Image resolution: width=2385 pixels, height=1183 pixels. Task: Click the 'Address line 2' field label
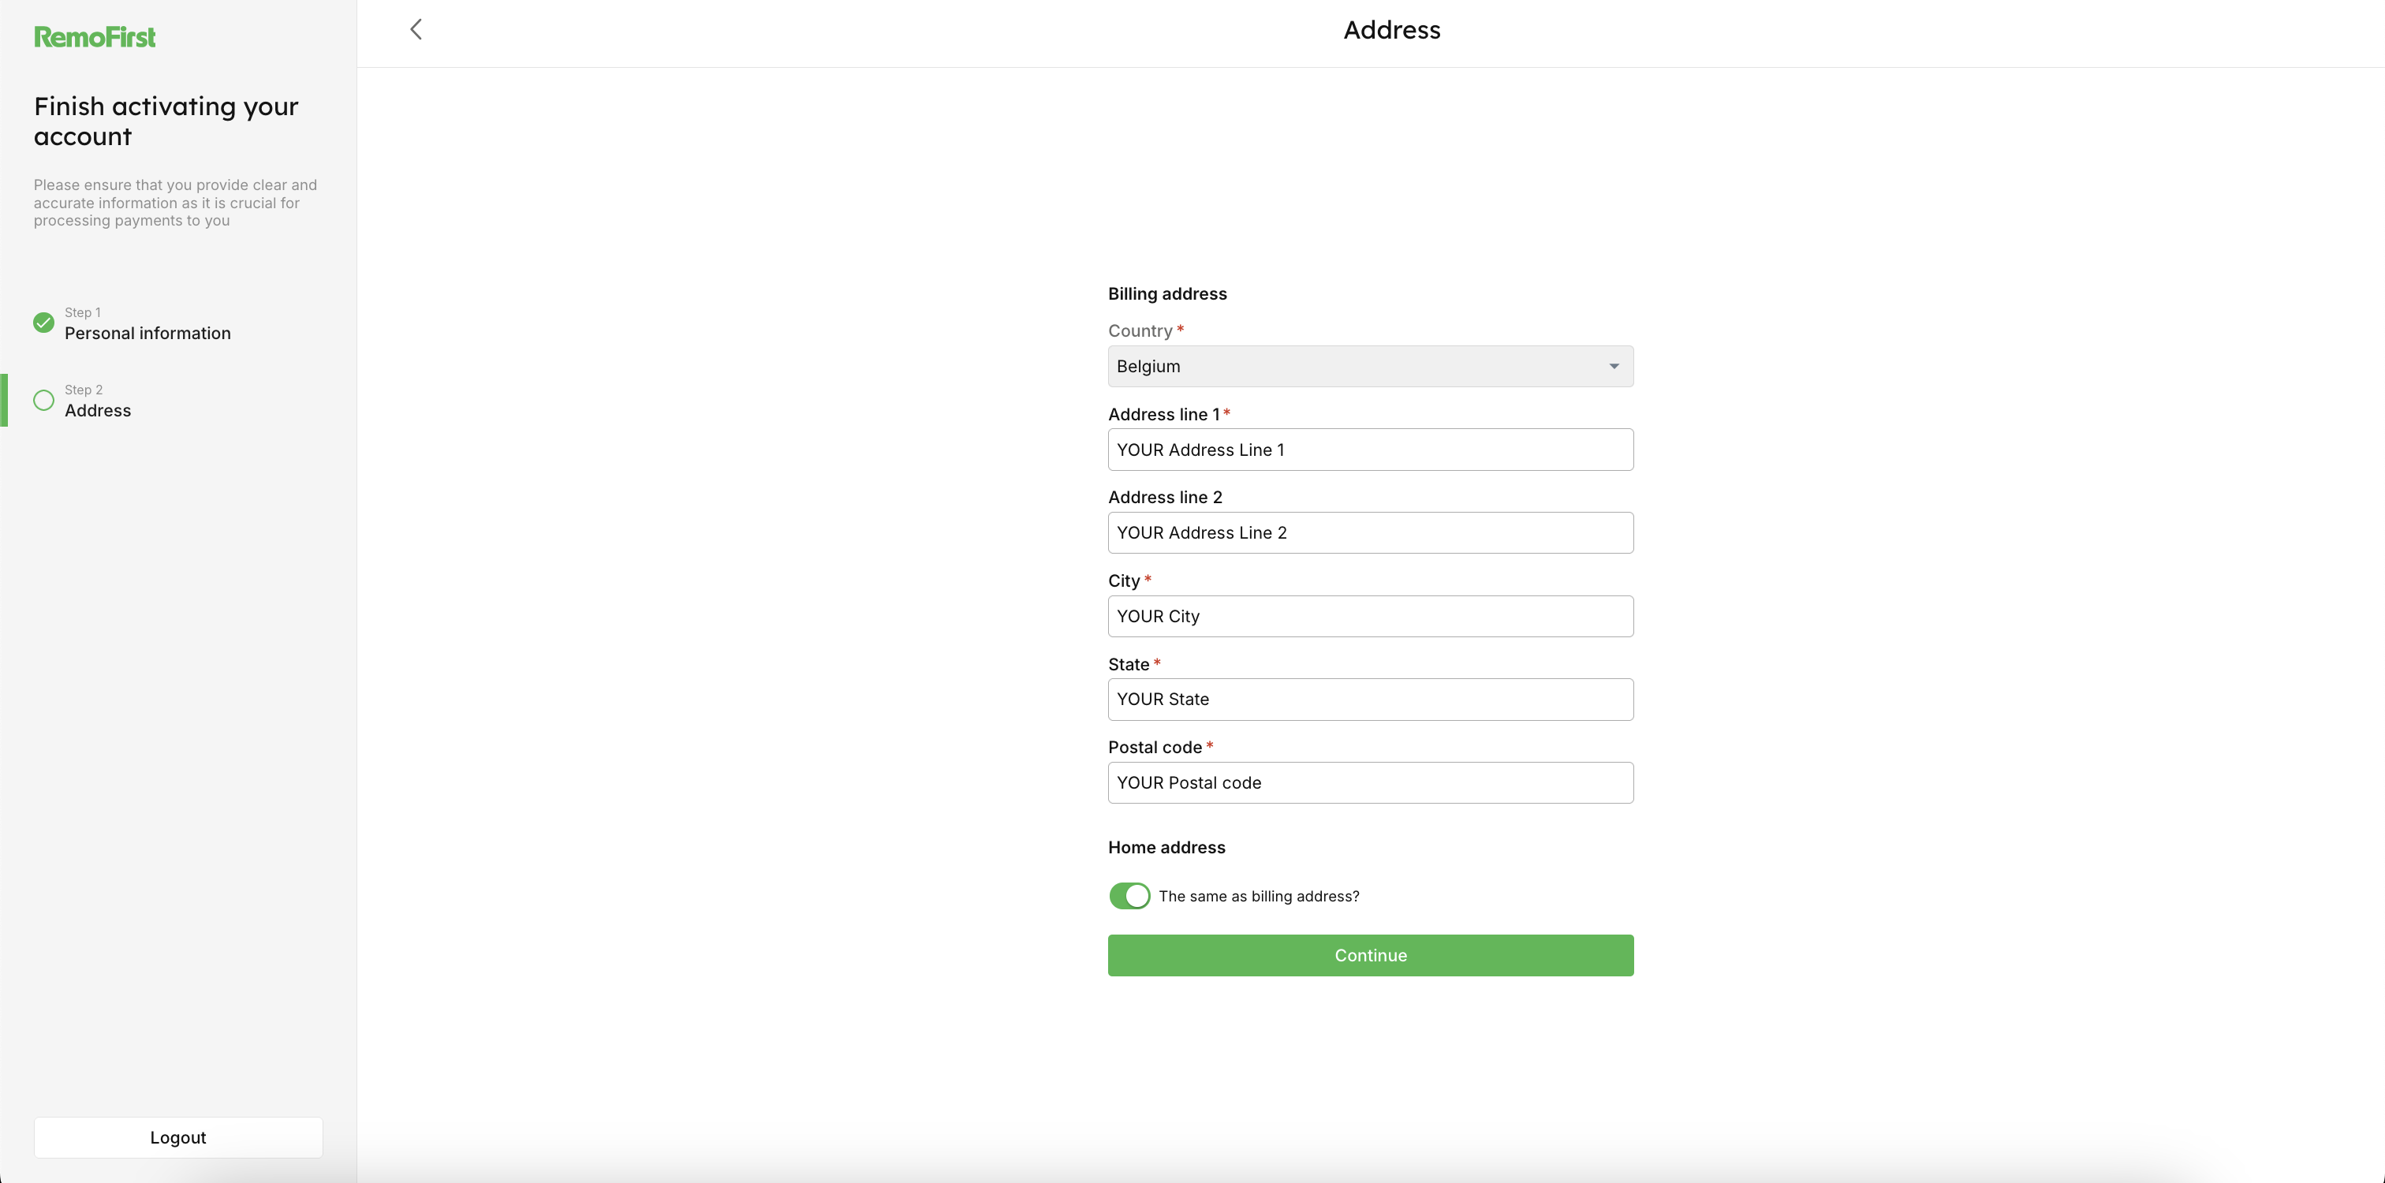click(1165, 497)
